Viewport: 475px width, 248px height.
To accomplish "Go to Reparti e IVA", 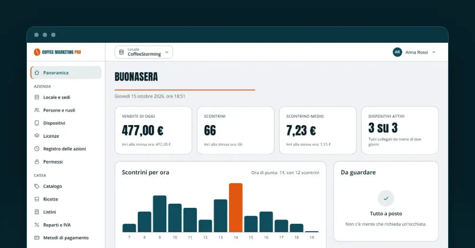I will (66, 225).
